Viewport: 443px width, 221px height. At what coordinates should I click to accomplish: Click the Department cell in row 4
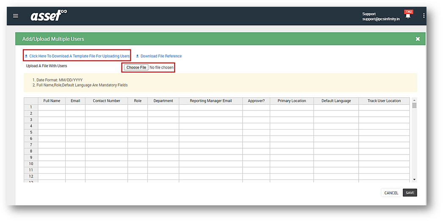click(163, 126)
